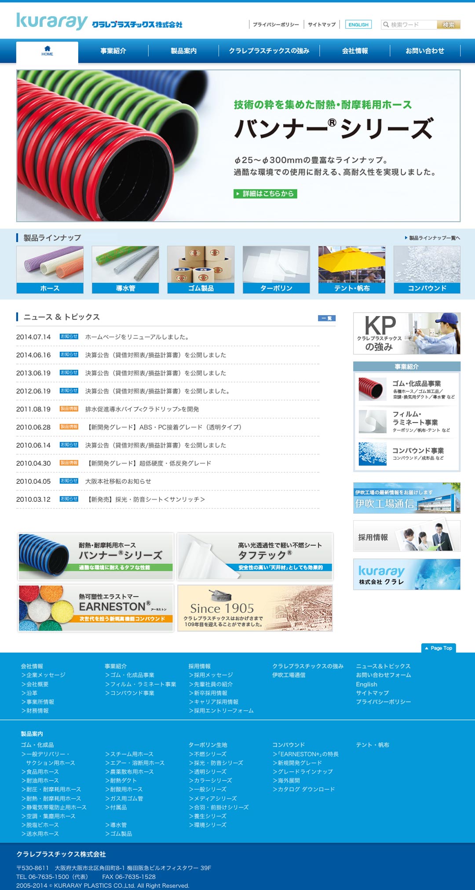Viewport: 475px width, 890px height.
Task: Open footer link カタログ ダウンロード
Action: [303, 789]
